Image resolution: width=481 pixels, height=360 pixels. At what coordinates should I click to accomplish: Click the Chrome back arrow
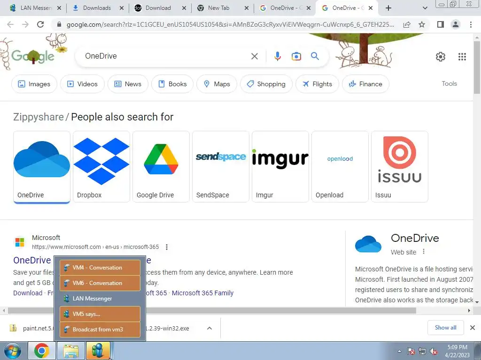coord(10,24)
